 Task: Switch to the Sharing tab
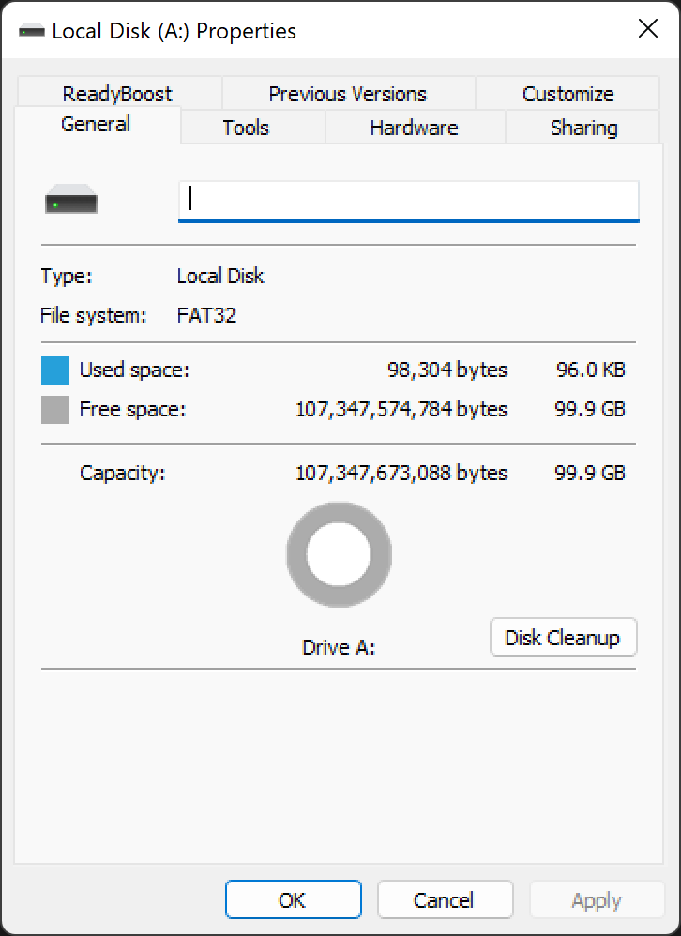(583, 128)
